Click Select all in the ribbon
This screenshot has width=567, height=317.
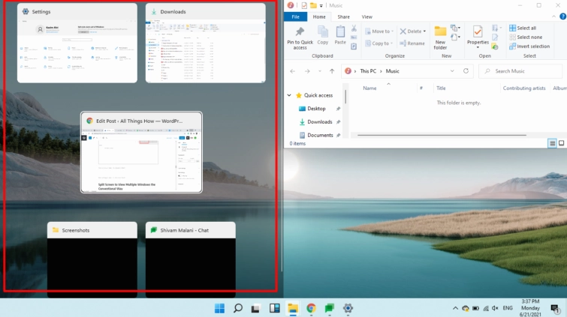(526, 28)
